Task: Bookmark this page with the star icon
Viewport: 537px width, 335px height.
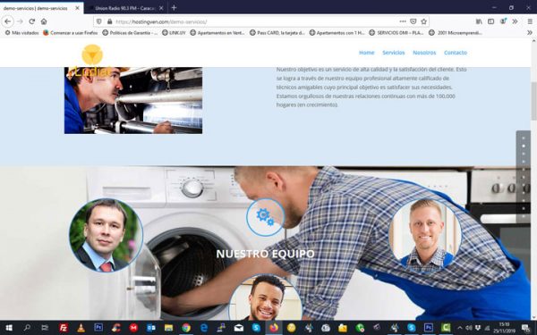Action: coord(423,21)
